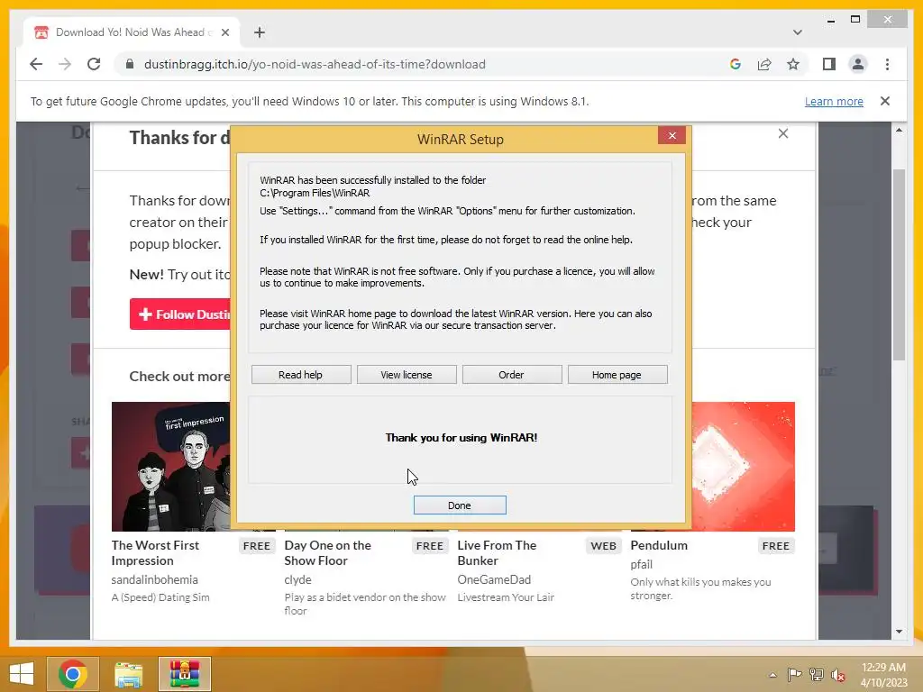Open Live From The Bunker link

[x=497, y=552]
